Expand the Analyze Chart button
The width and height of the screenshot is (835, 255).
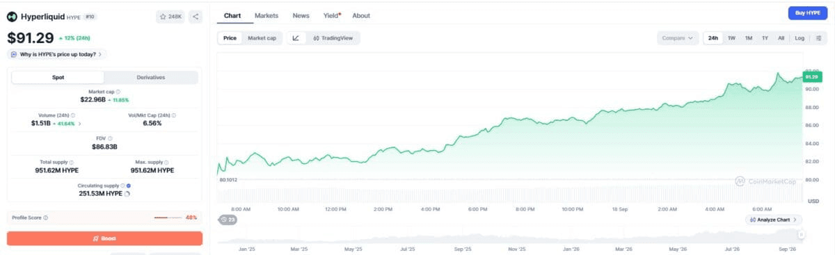(x=773, y=220)
